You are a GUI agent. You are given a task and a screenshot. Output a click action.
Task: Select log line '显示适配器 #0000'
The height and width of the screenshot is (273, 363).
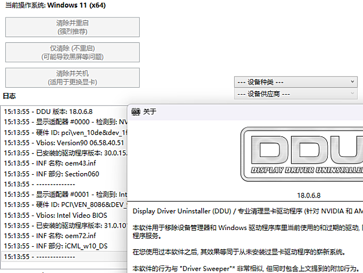tap(64, 122)
